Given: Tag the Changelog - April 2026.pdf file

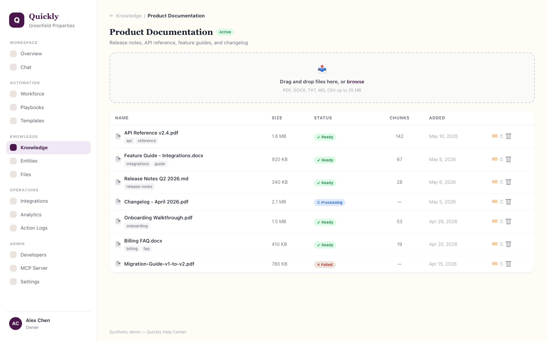Looking at the screenshot, I should [495, 202].
